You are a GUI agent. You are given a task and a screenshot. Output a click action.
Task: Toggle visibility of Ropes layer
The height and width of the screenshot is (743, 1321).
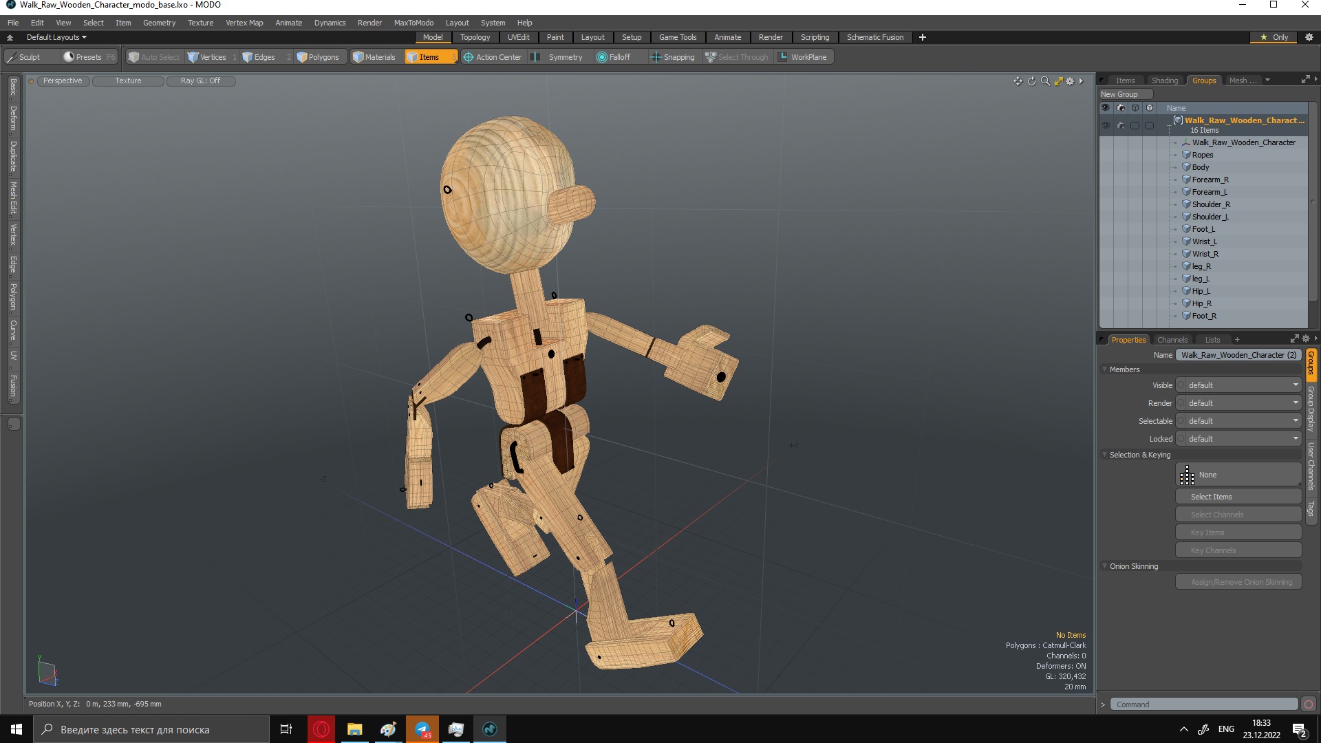point(1106,154)
